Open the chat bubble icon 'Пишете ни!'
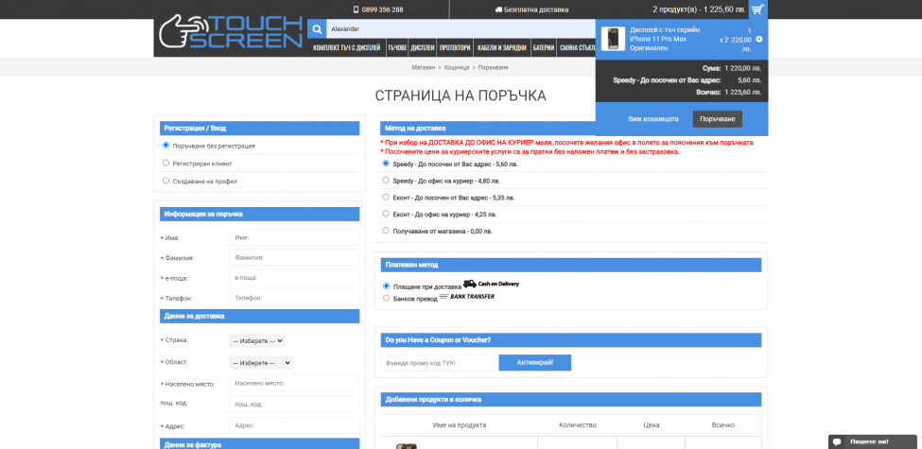Image resolution: width=922 pixels, height=449 pixels. tap(836, 442)
